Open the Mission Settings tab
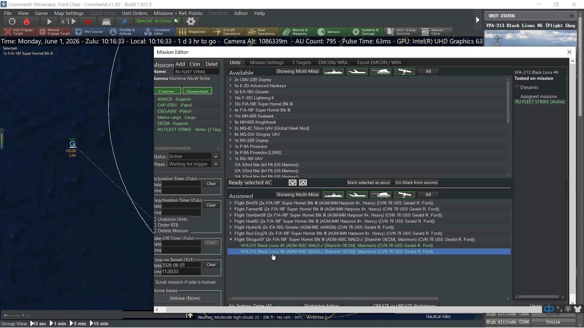Viewport: 584px width, 328px height. click(267, 63)
